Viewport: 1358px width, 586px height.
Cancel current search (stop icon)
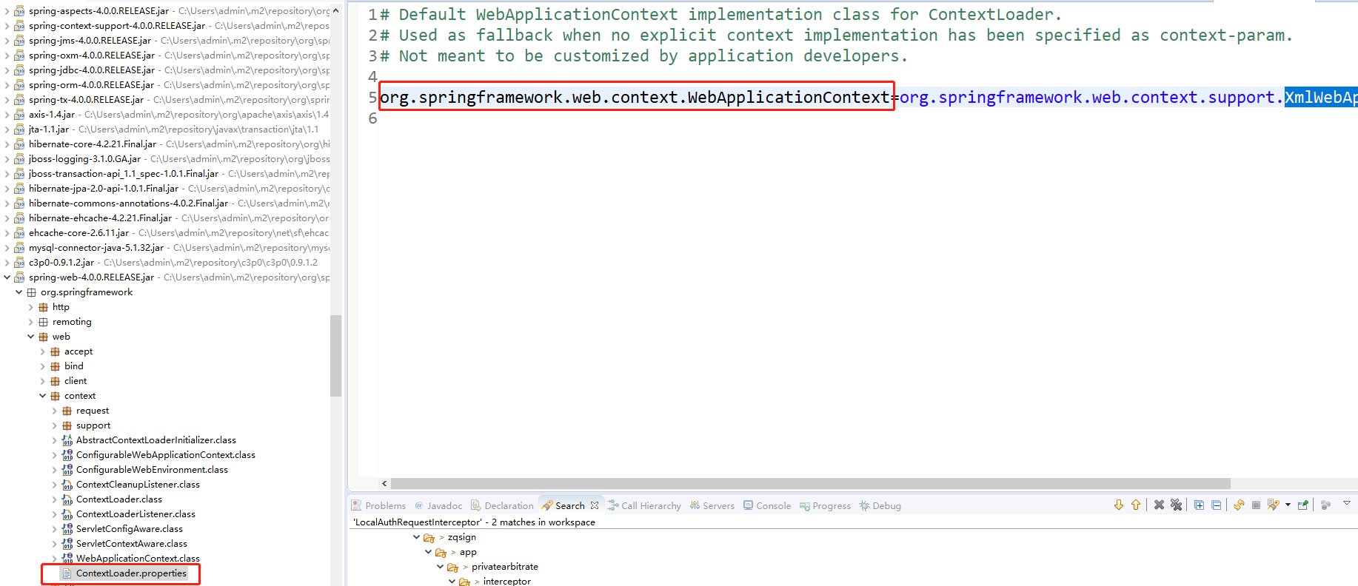tap(1256, 505)
